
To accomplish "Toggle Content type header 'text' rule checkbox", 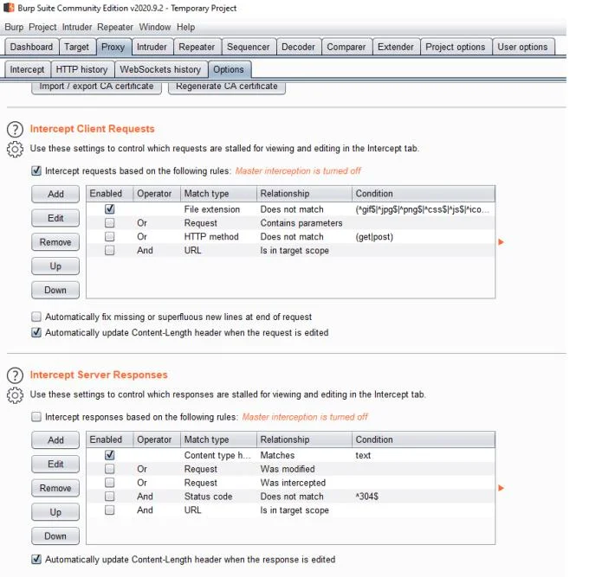I will tap(110, 455).
